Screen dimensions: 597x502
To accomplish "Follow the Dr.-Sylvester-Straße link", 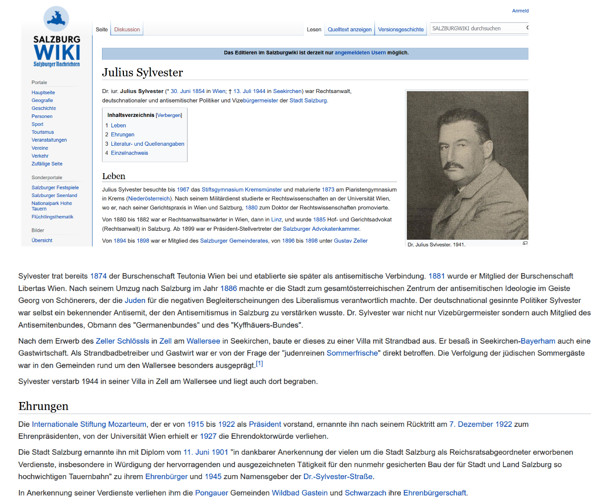I will point(338,477).
